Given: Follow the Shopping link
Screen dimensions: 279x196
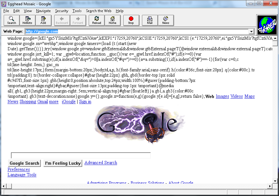Looking at the screenshot, I should coord(28,102).
